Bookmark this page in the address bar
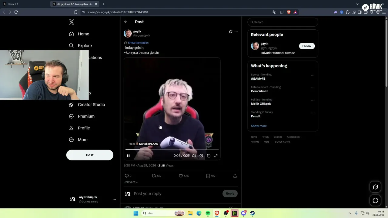Screen dimensions: 388x218 click(x=76, y=12)
